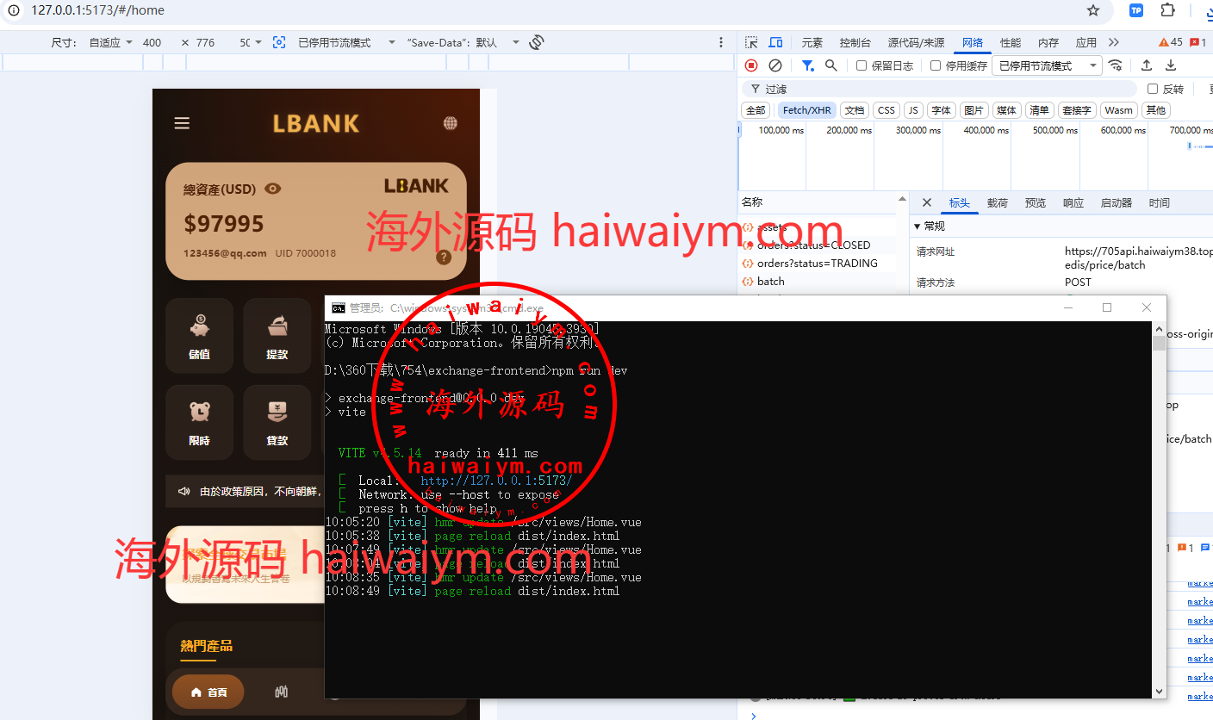Enable the 停用缓存 disable cache checkbox
The width and height of the screenshot is (1213, 720).
pos(936,65)
